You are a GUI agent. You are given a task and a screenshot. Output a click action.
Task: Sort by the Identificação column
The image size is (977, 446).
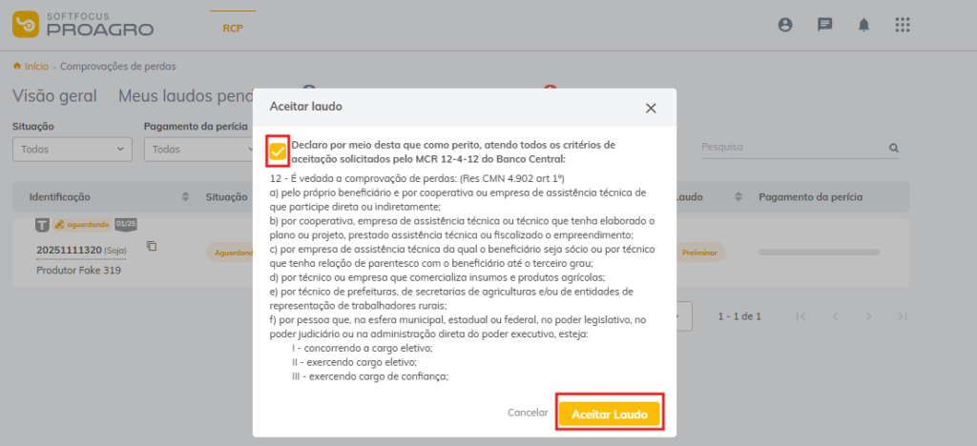(185, 196)
